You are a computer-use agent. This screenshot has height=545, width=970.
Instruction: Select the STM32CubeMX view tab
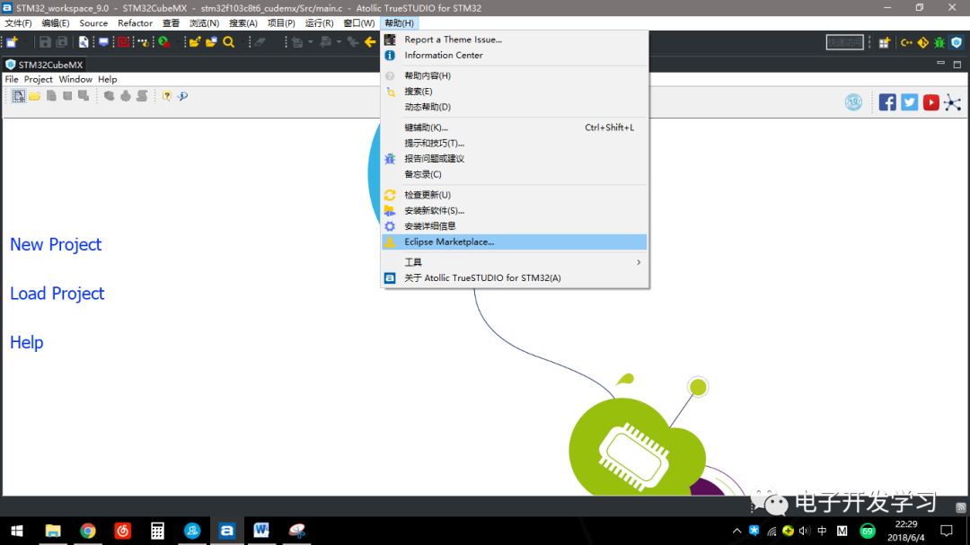point(44,65)
